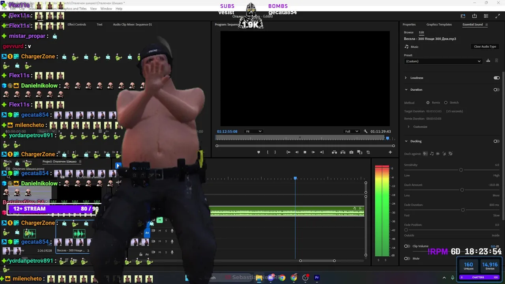Adjust the Duck Amount slider handle
Image resolution: width=505 pixels, height=284 pixels.
(x=462, y=190)
